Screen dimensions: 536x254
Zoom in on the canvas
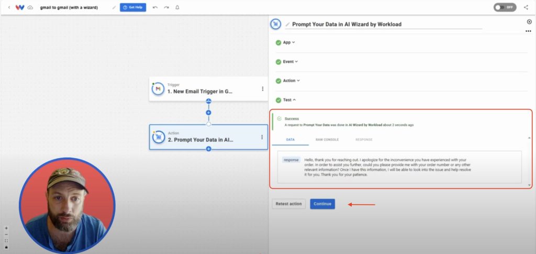[x=6, y=228]
